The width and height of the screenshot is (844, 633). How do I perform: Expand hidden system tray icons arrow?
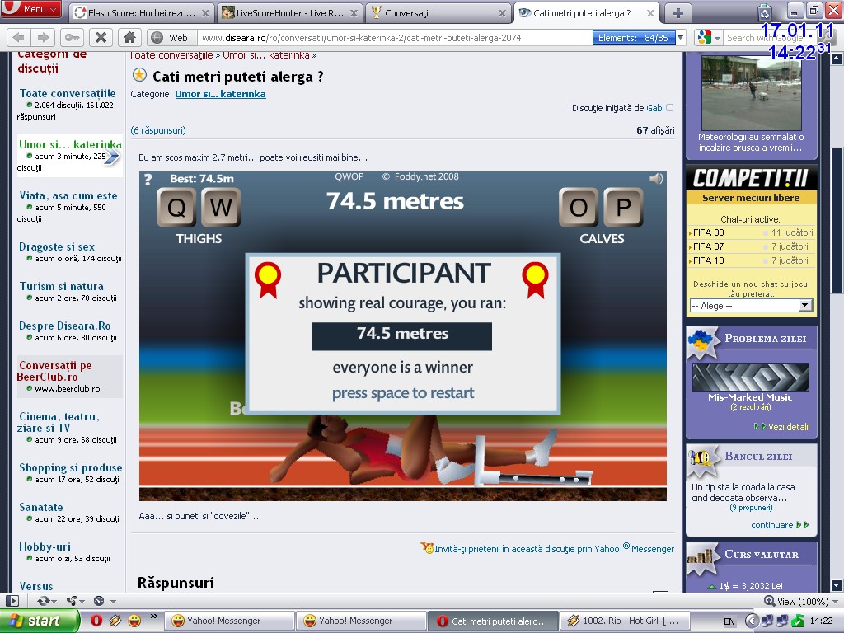pos(752,621)
